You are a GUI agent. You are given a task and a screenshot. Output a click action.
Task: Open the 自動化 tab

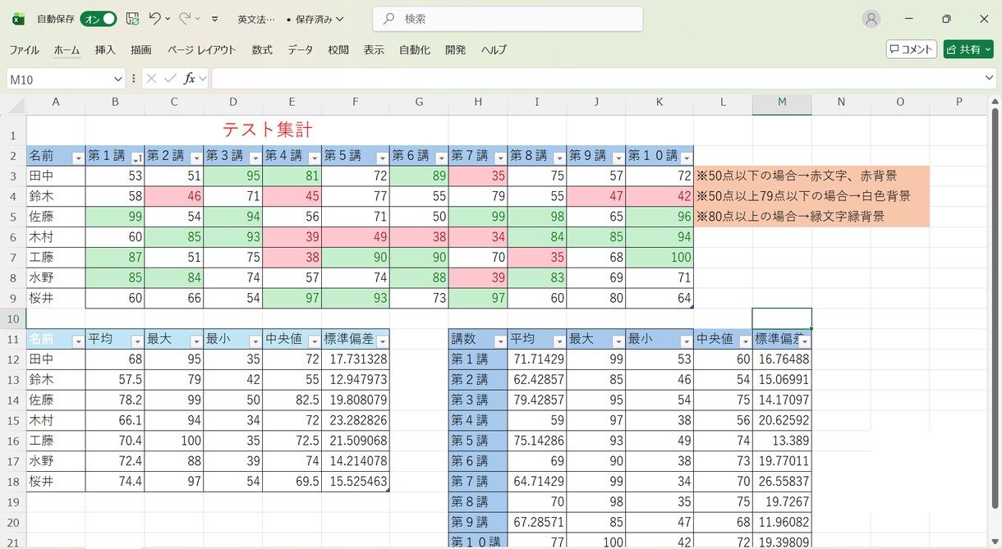click(415, 49)
